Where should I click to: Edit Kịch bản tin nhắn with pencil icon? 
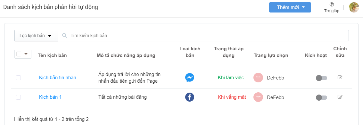pyautogui.click(x=340, y=77)
